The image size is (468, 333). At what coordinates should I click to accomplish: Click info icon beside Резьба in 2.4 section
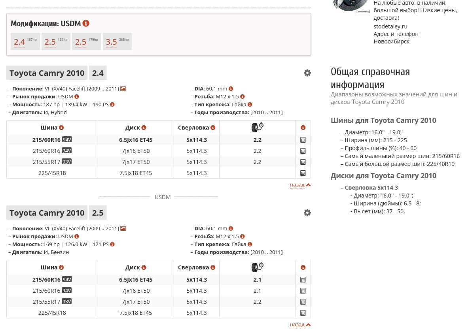[243, 97]
